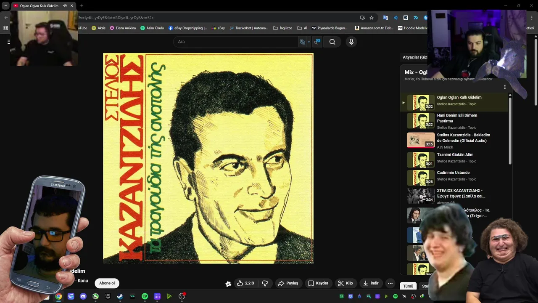Click the search-extension icon in search box
Image resolution: width=538 pixels, height=303 pixels.
(x=317, y=42)
